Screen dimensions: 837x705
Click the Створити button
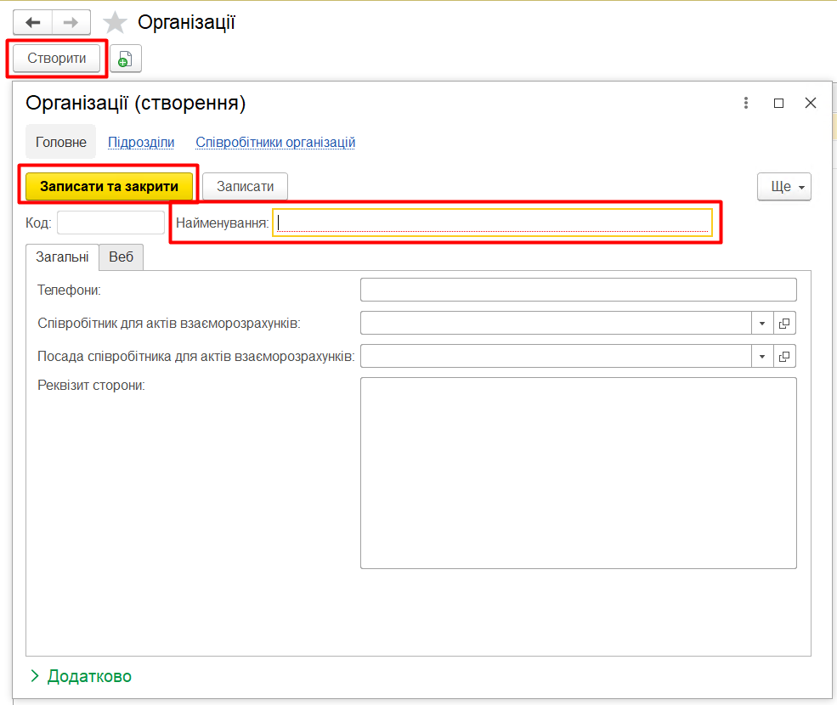tap(57, 59)
